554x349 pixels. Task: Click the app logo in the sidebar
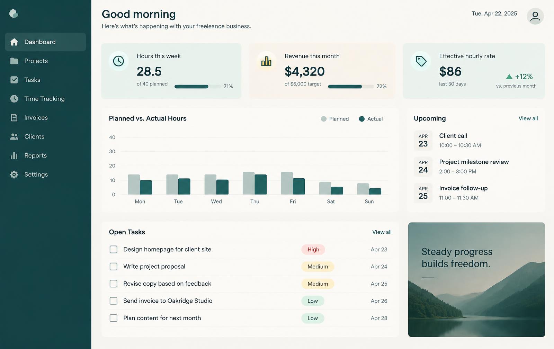tap(14, 14)
